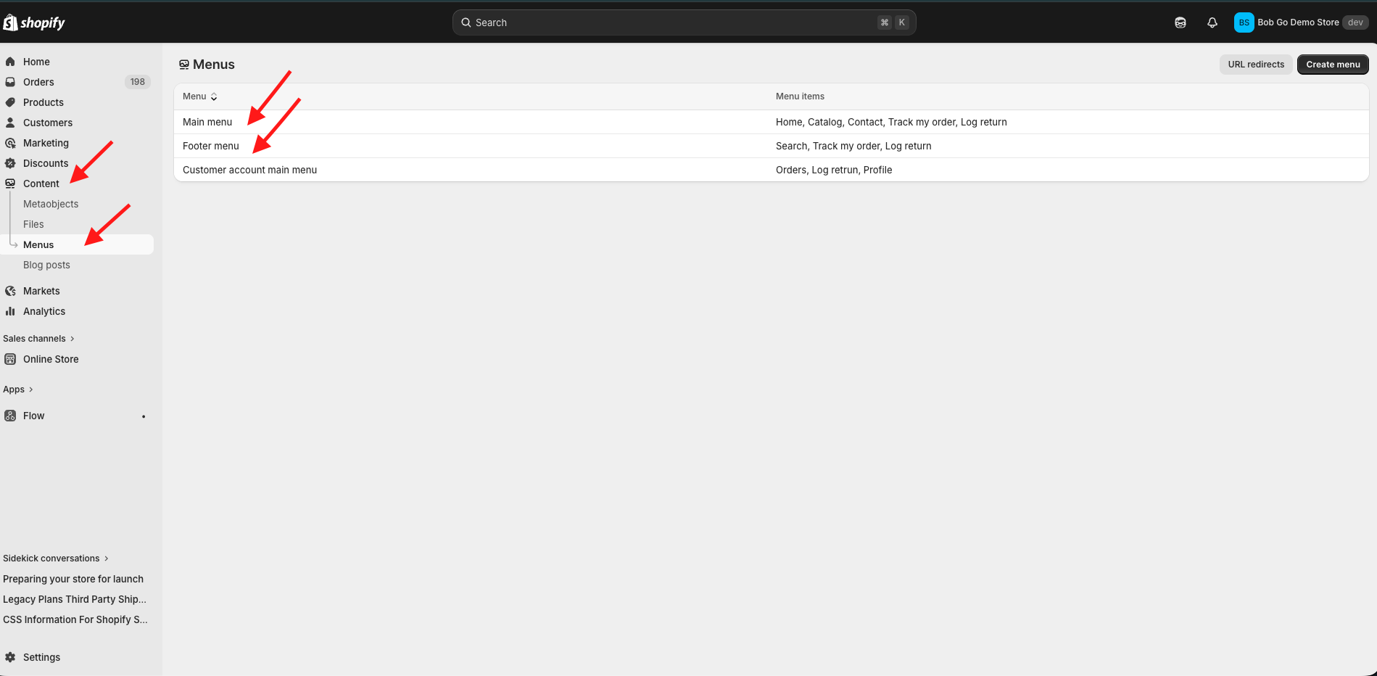Click the Markets globe icon
Viewport: 1377px width, 676px height.
(10, 291)
